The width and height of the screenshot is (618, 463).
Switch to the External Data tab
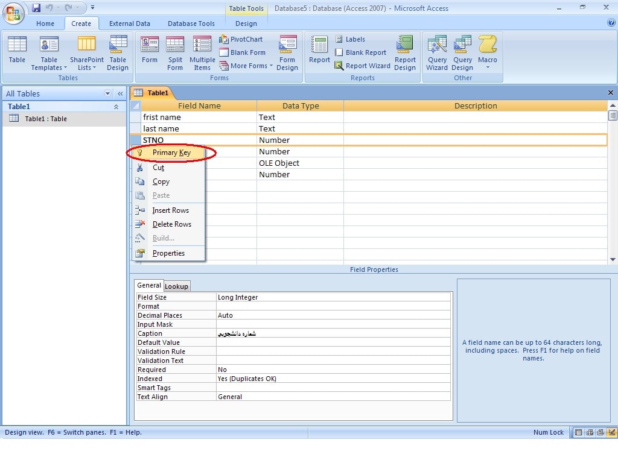click(130, 24)
